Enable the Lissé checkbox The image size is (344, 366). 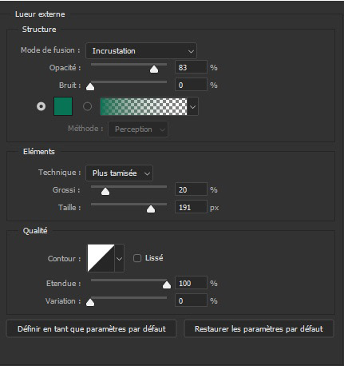[137, 258]
